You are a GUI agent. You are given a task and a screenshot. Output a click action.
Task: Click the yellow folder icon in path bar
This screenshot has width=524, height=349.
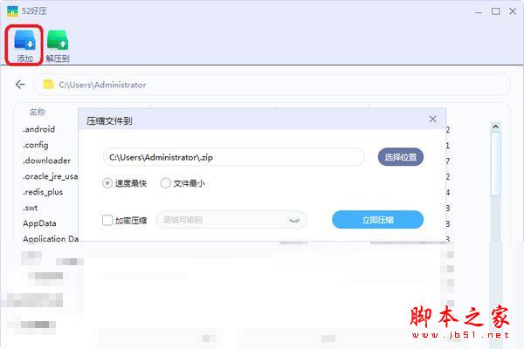coord(48,84)
